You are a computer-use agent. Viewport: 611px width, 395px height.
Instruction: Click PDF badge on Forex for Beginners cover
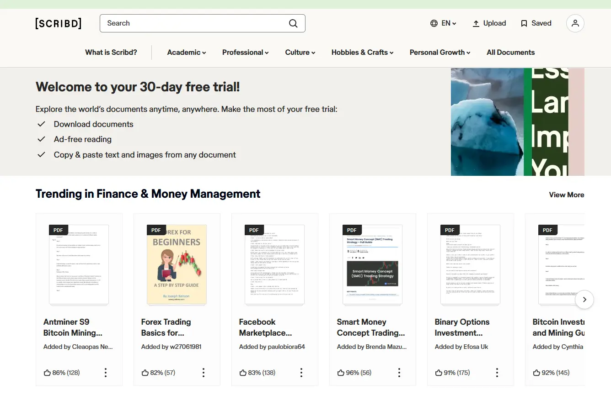[156, 230]
